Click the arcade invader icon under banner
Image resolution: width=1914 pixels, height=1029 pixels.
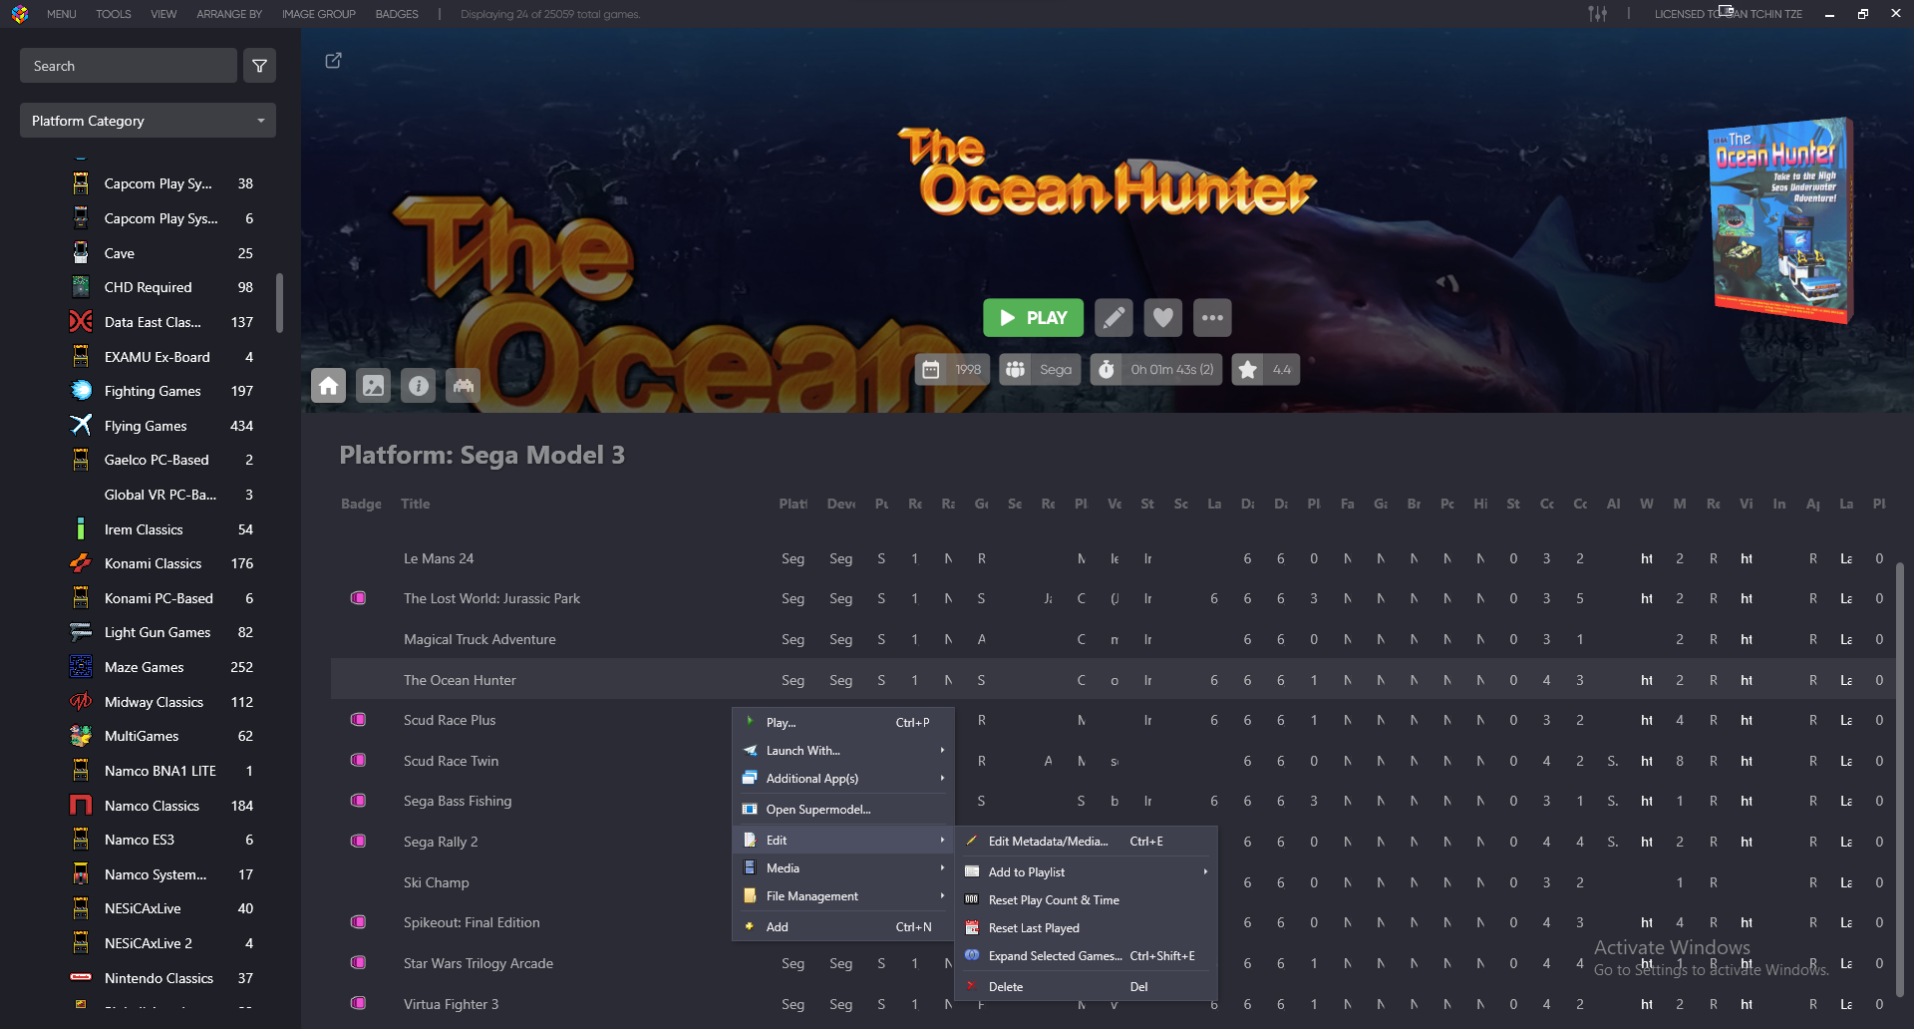click(x=464, y=386)
